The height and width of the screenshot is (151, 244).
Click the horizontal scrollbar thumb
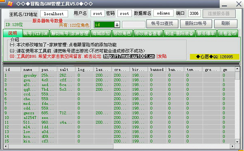[61, 147]
